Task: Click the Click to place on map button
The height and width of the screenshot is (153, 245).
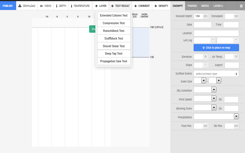Action: pyautogui.click(x=216, y=47)
